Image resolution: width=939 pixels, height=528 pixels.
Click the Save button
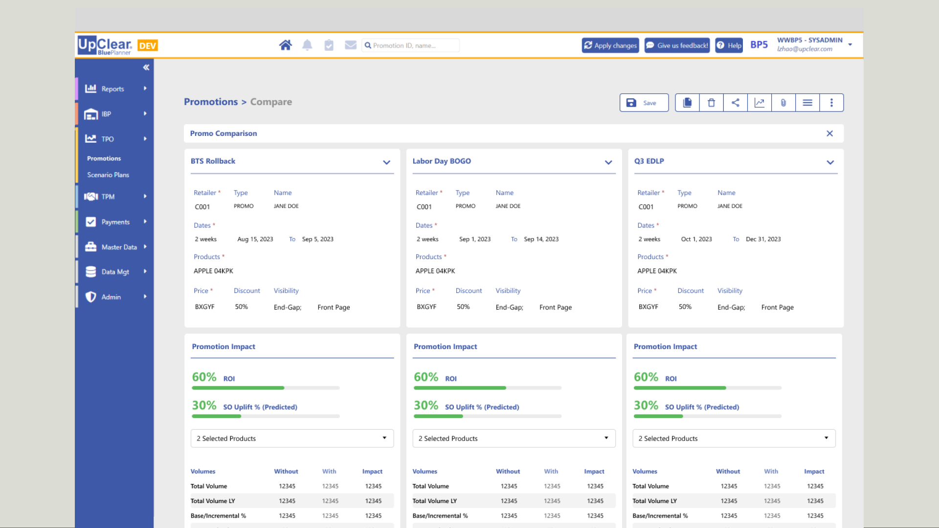(644, 103)
